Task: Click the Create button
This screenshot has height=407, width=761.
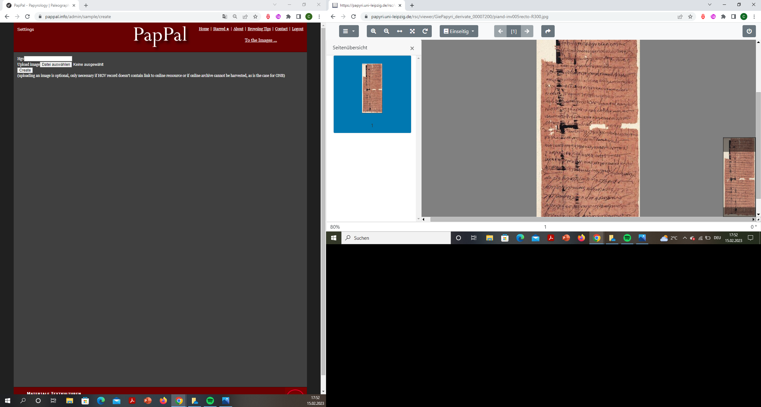Action: tap(25, 70)
